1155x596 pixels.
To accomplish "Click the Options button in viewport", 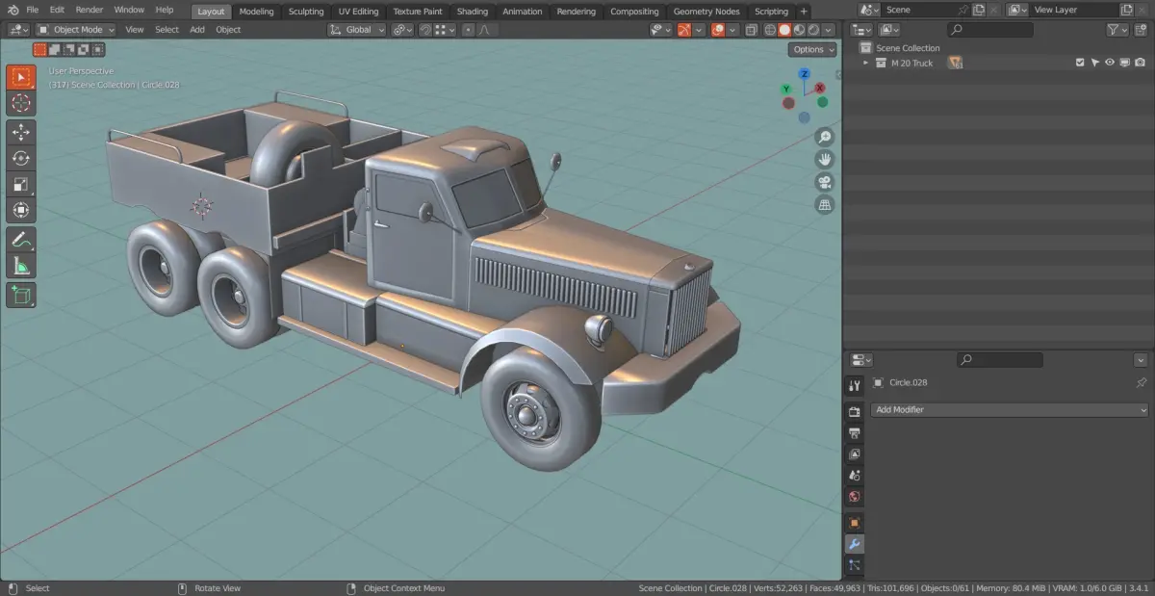I will (x=812, y=49).
